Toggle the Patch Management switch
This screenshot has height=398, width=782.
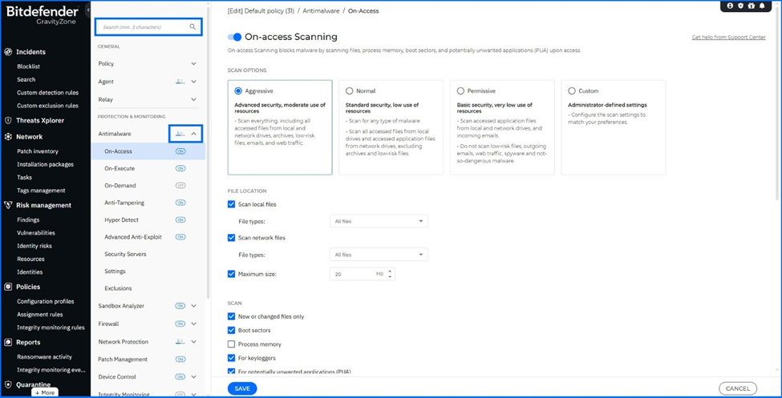180,359
